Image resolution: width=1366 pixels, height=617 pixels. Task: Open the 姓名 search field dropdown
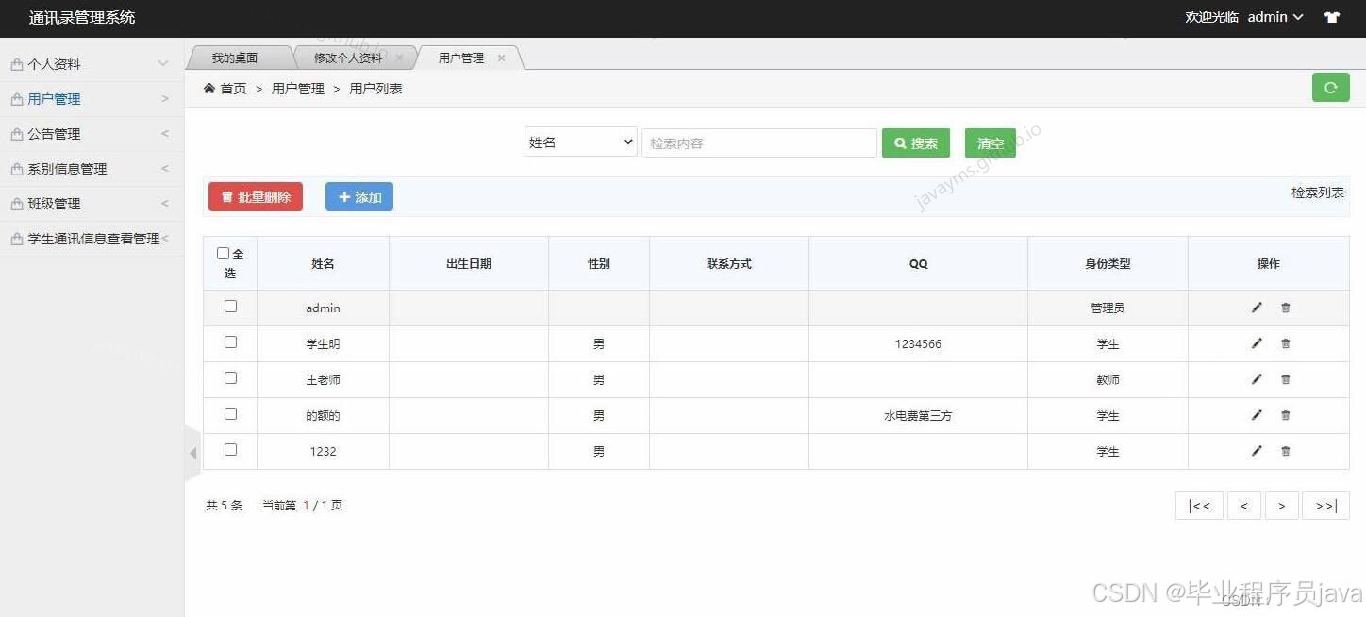pos(581,142)
